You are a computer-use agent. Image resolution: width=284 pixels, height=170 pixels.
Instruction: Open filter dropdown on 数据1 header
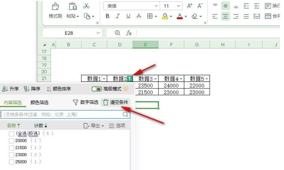tap(104, 79)
